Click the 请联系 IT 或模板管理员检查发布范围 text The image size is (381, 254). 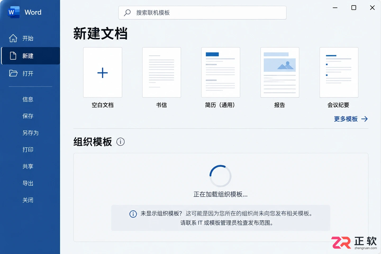pyautogui.click(x=227, y=223)
